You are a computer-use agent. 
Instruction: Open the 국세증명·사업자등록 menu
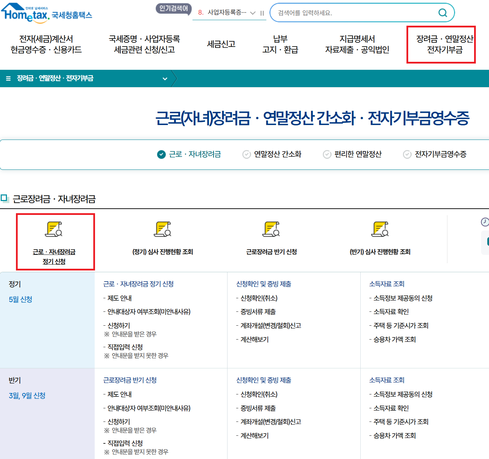tap(144, 44)
